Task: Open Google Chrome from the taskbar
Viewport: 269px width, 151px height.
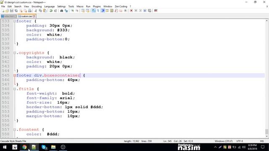Action: click(x=24, y=147)
